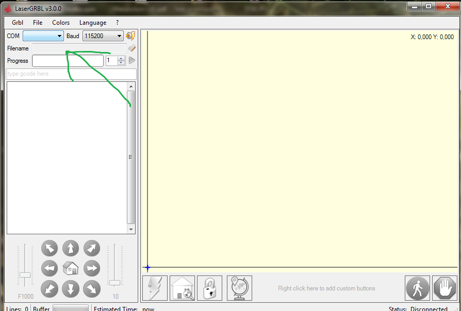Jog diagonally down-right arrow button
Viewport: 461px width, 311px height.
(92, 288)
